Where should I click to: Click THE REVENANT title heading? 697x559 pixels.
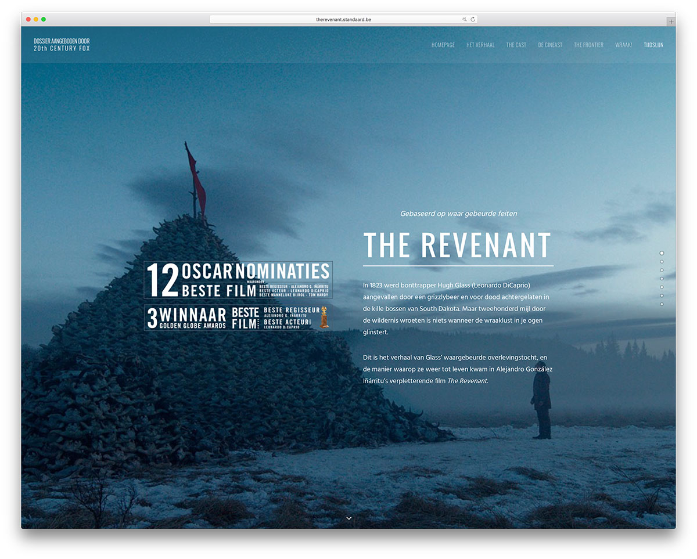pos(457,245)
